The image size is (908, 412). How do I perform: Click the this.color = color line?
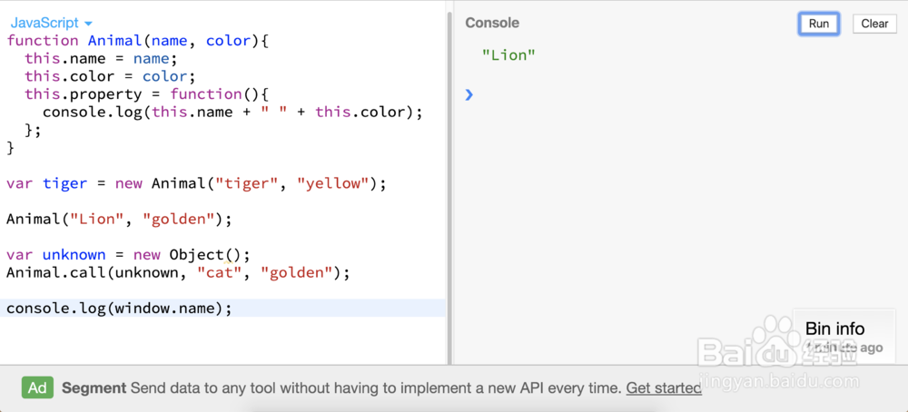(x=110, y=76)
